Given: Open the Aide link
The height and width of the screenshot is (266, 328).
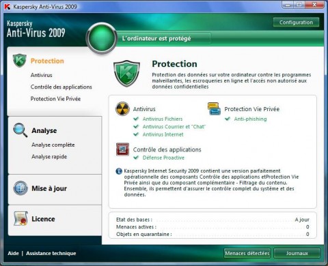Looking at the screenshot, I should [x=13, y=253].
